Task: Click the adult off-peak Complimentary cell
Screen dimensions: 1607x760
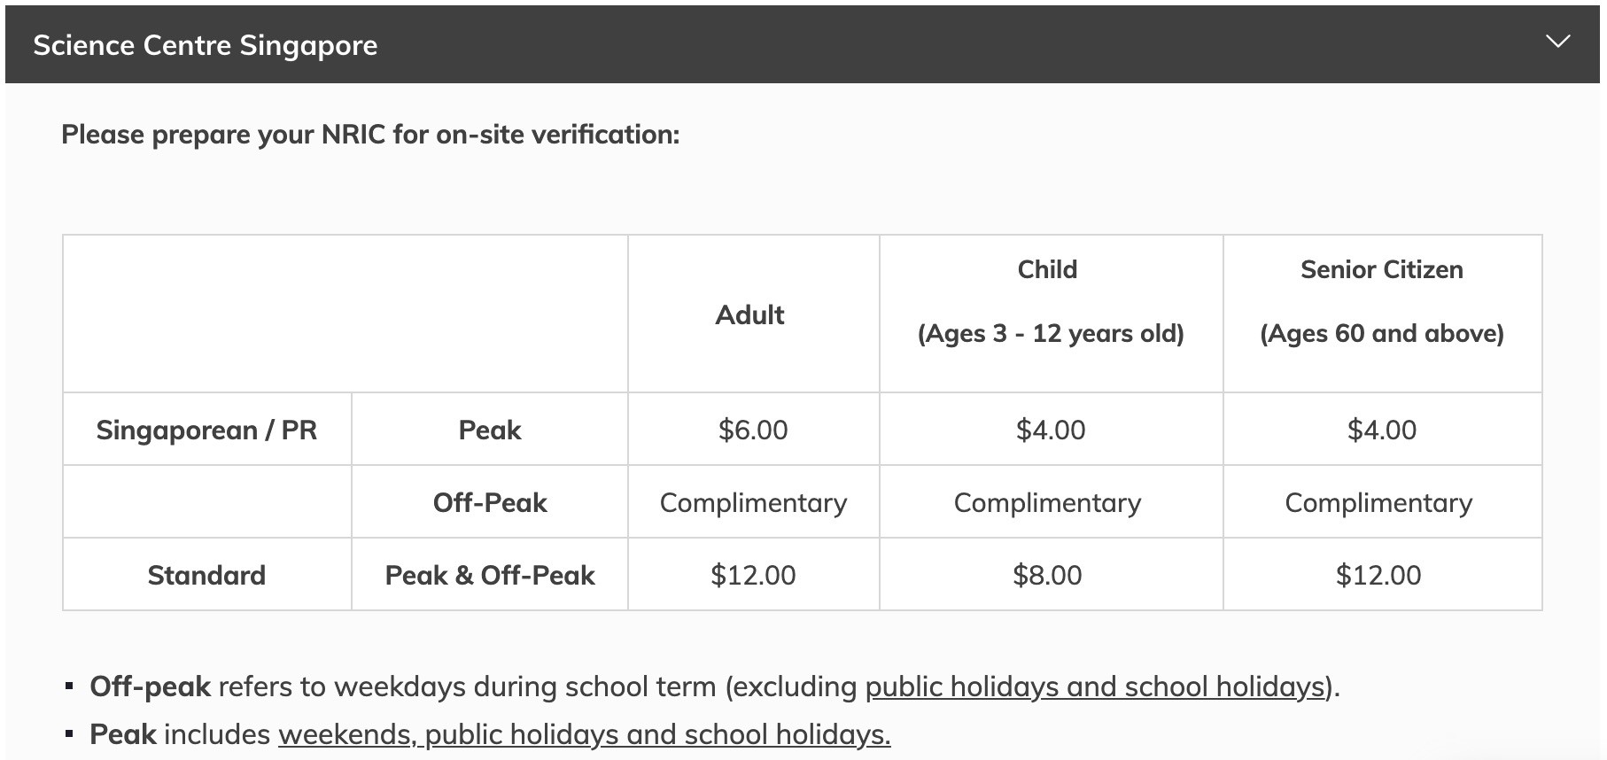Action: tap(753, 502)
